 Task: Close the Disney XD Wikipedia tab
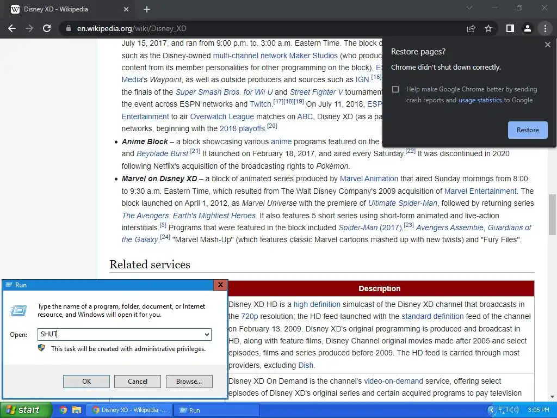pyautogui.click(x=126, y=9)
